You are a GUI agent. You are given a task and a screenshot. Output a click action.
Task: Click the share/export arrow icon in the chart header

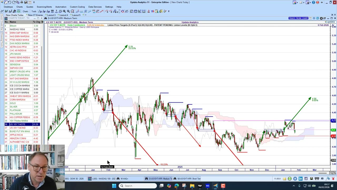[x=325, y=18]
